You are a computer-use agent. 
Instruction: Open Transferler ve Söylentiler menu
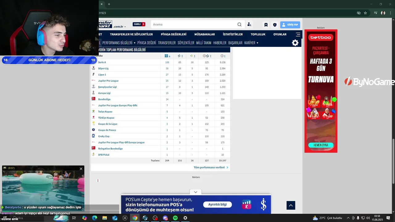click(131, 35)
